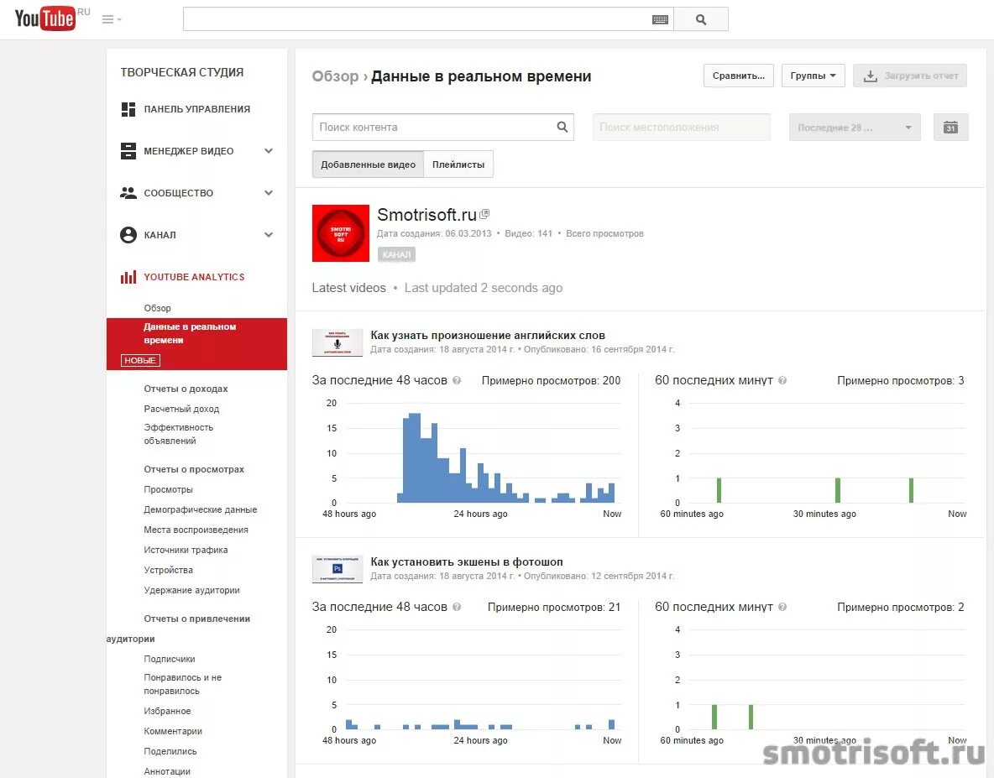The height and width of the screenshot is (778, 994).
Task: Open the on-screen keyboard icon in search
Action: 660,19
